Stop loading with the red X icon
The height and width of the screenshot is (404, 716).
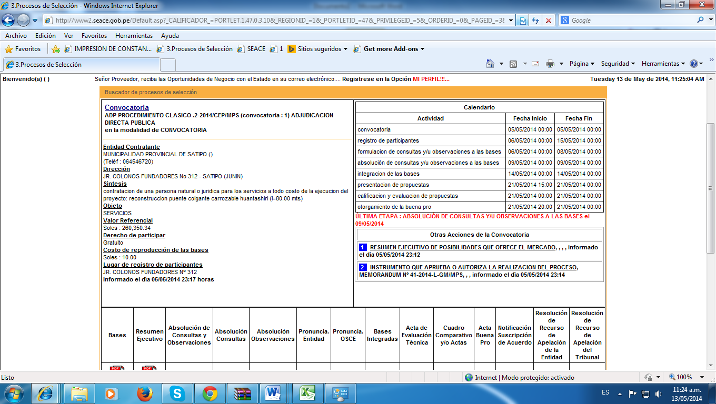(549, 21)
